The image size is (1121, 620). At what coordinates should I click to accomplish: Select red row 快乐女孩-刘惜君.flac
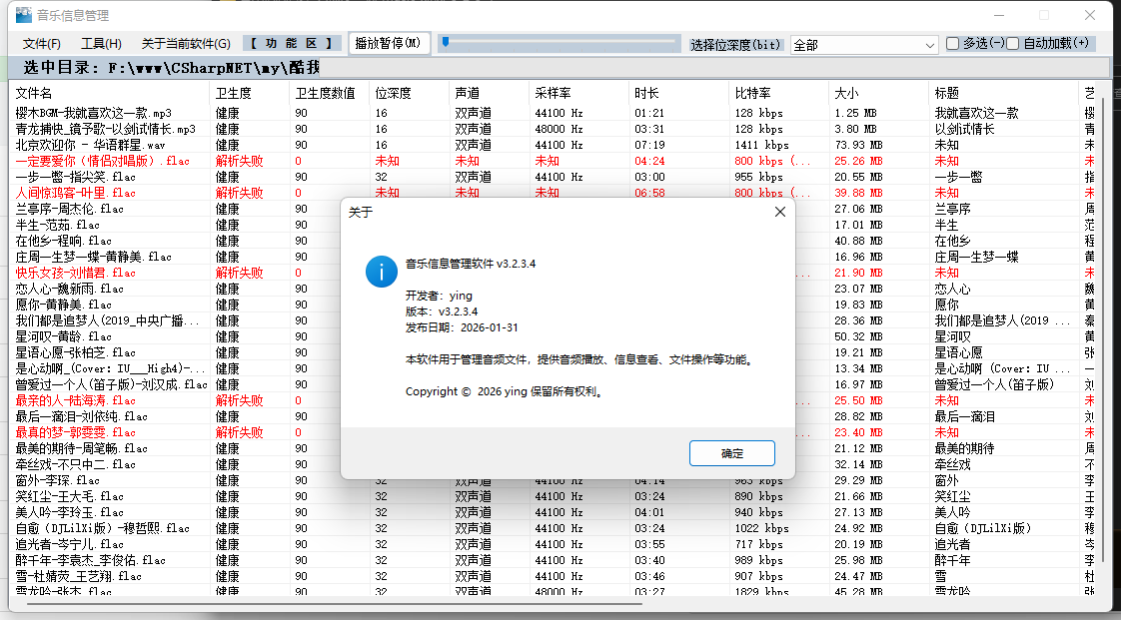(x=76, y=273)
